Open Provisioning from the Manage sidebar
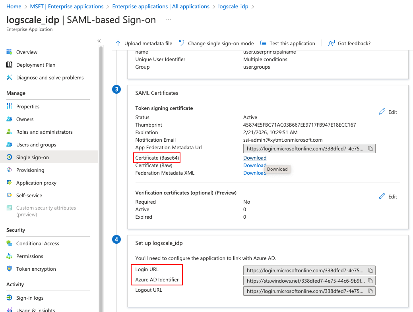Screen dimensions: 413x312 (31, 170)
